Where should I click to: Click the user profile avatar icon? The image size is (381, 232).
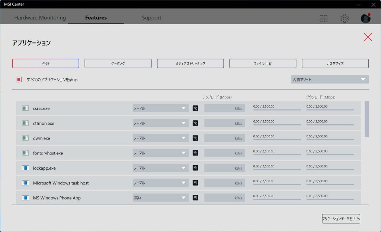point(365,19)
